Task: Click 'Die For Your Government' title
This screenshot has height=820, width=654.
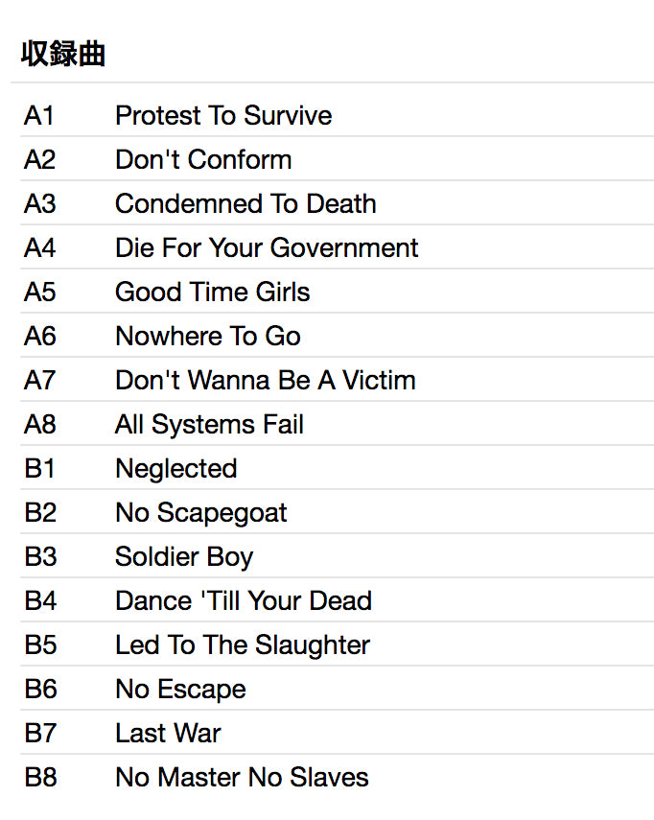Action: coord(267,248)
